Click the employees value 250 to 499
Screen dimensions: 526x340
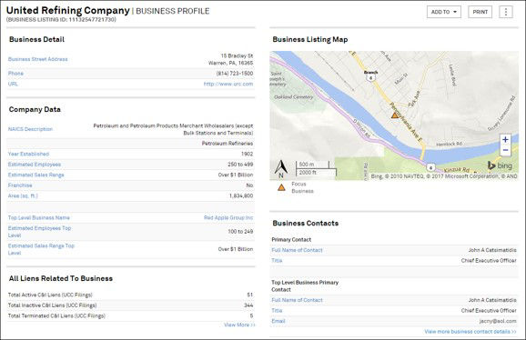[x=240, y=165]
